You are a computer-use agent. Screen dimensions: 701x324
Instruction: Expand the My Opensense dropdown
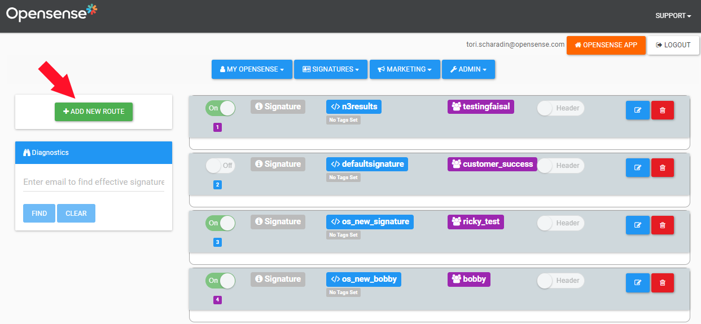(252, 69)
